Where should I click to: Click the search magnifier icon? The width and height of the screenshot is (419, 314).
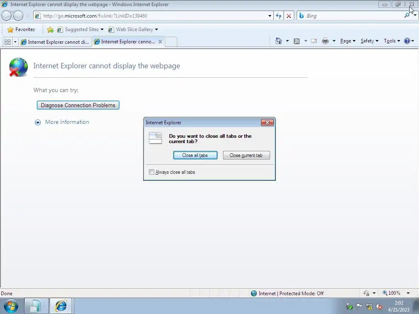[x=407, y=16]
